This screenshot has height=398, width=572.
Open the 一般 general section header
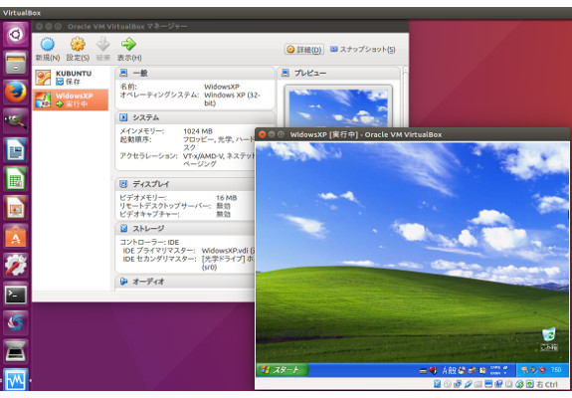tap(195, 73)
